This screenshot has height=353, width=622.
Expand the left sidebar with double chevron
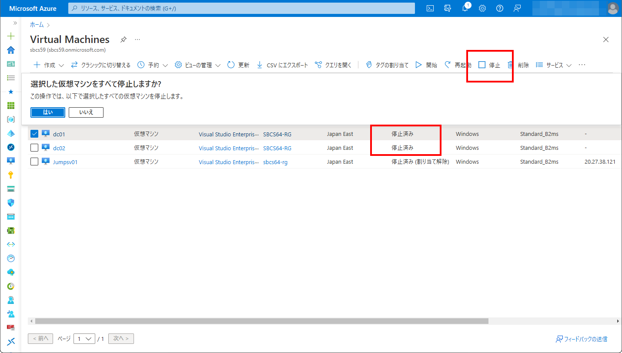[x=15, y=23]
